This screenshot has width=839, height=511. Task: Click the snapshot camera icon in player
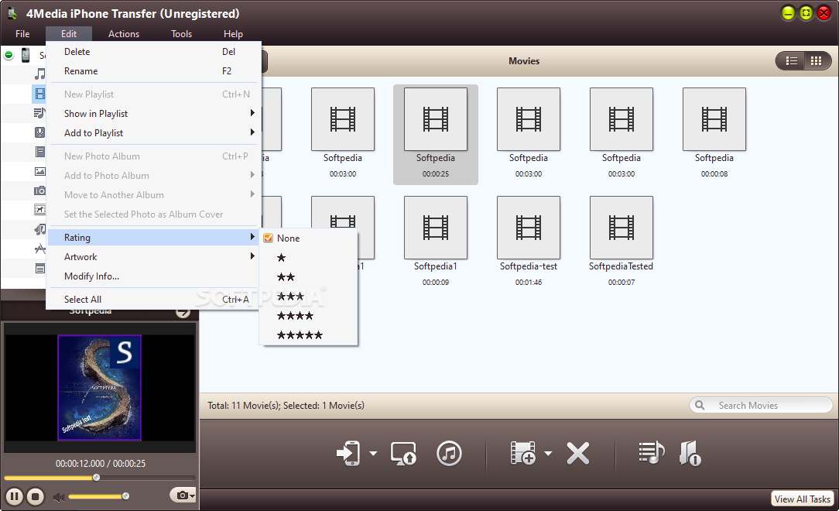coord(182,496)
